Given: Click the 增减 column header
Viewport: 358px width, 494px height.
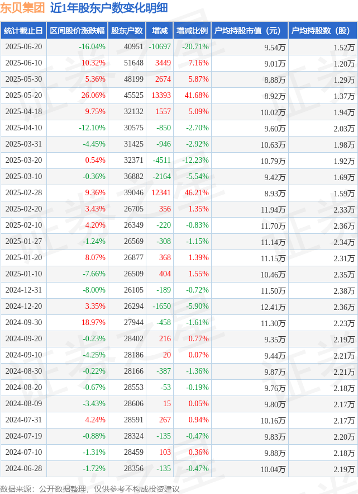Looking at the screenshot, I should click(160, 31).
